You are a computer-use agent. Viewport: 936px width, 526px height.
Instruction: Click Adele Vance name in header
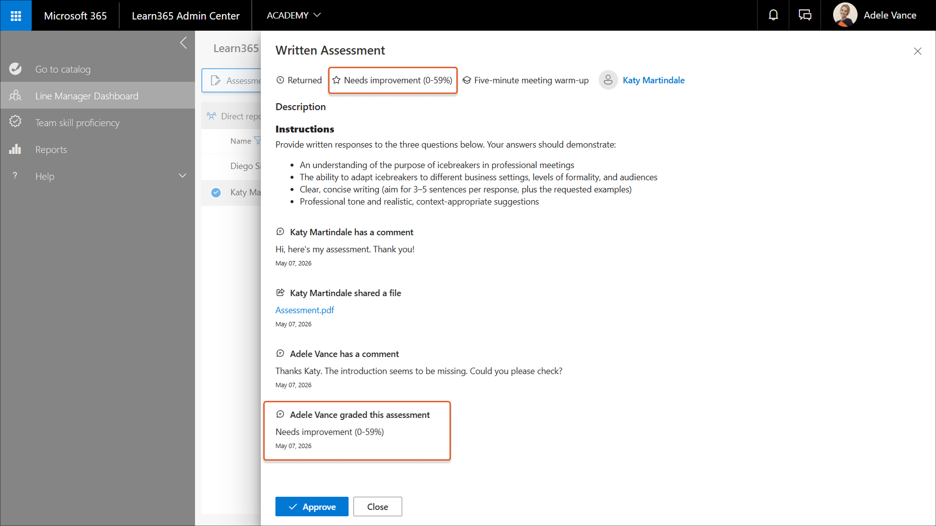pyautogui.click(x=890, y=15)
